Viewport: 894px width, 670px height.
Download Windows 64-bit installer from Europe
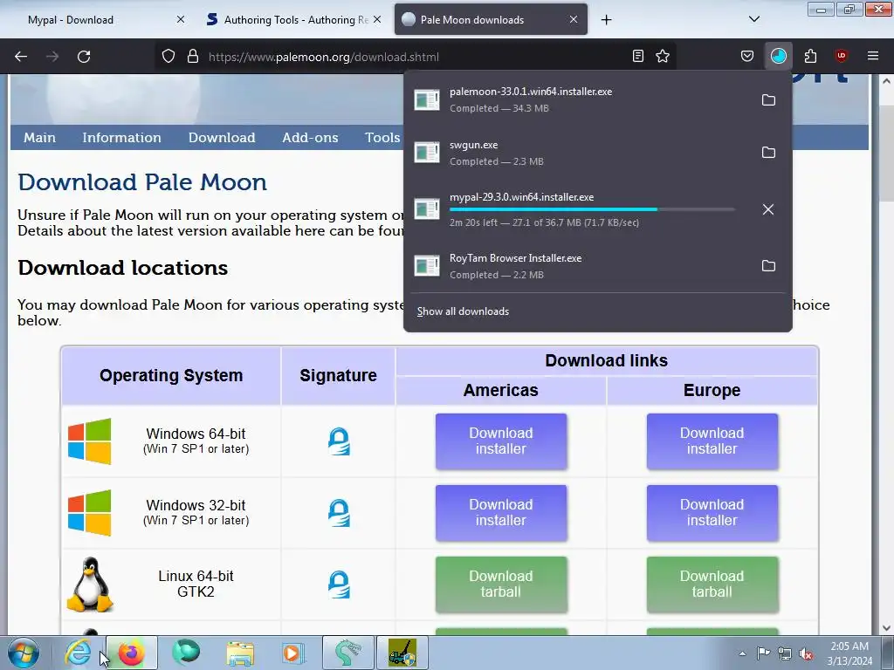[712, 441]
